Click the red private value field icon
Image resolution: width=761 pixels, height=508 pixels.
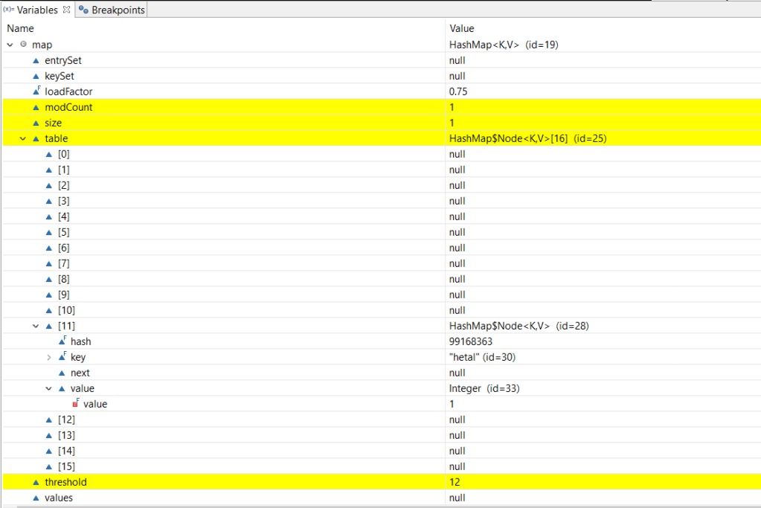75,404
